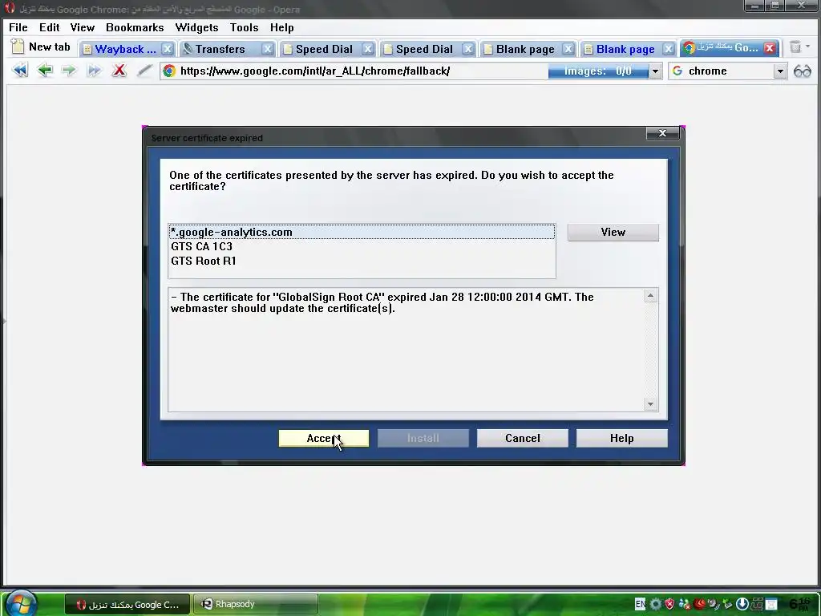Close the Server certificate expired dialog
Screen dimensions: 821x616
(662, 133)
